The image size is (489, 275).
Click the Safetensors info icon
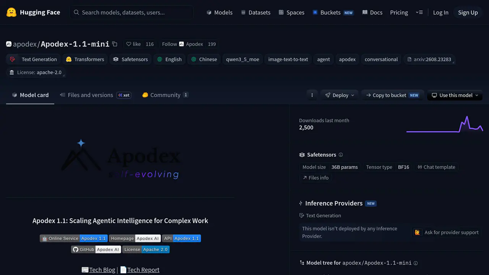[341, 155]
